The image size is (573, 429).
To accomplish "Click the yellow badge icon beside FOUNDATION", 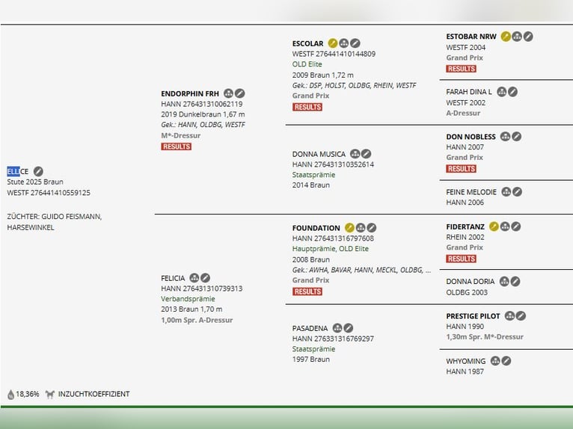I will (x=349, y=228).
